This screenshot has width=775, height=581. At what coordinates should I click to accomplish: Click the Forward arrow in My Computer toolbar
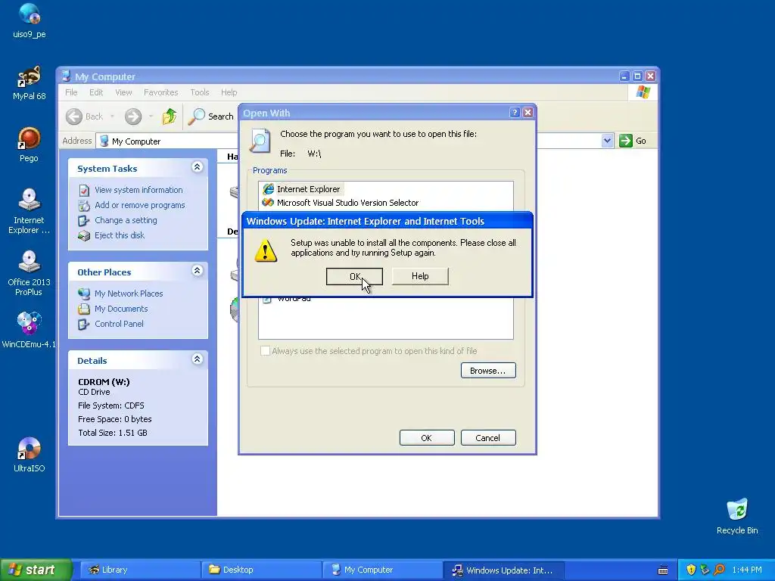point(133,117)
